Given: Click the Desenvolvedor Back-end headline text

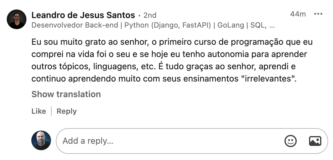Looking at the screenshot, I should point(75,25).
